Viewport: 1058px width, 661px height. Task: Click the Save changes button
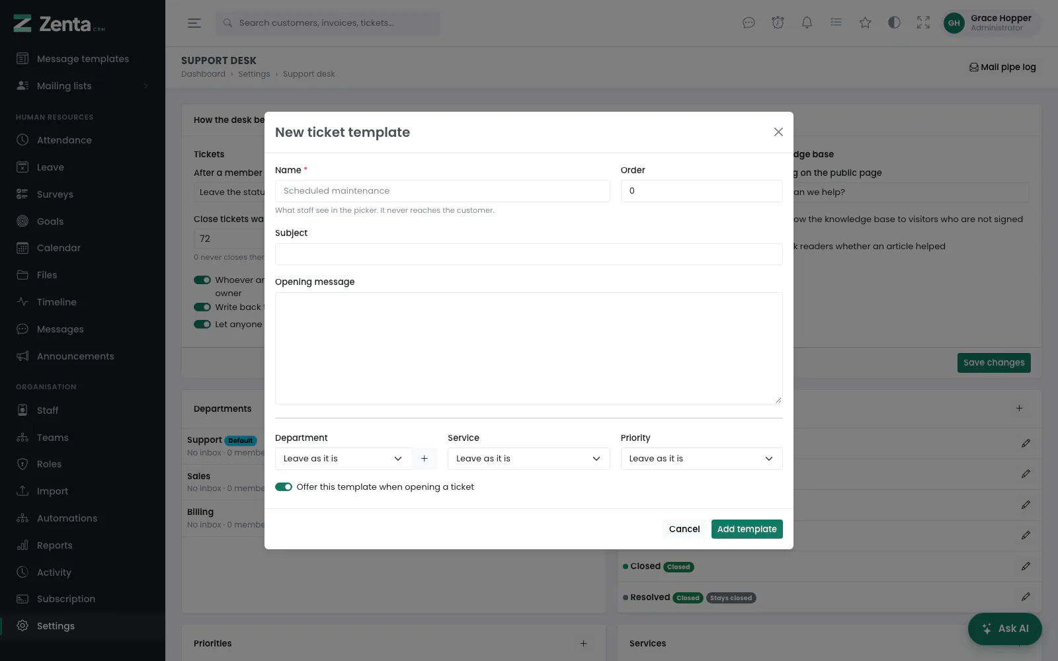click(x=994, y=363)
